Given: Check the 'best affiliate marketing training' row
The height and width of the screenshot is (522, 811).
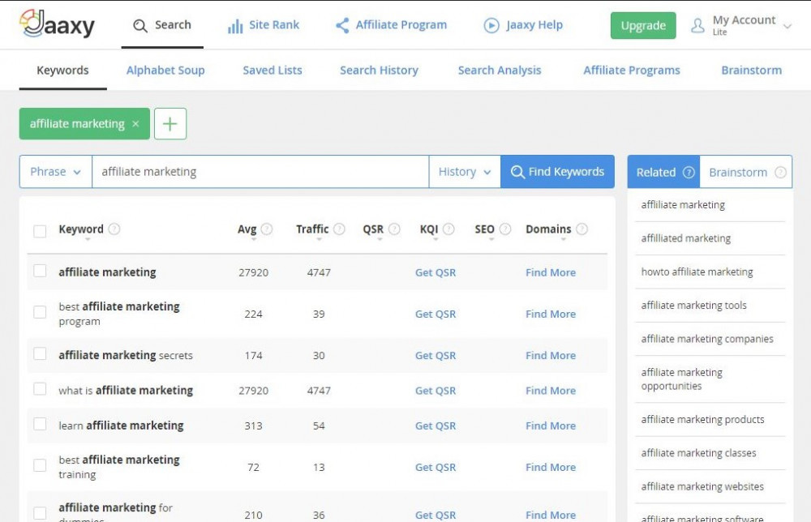Looking at the screenshot, I should pyautogui.click(x=40, y=465).
